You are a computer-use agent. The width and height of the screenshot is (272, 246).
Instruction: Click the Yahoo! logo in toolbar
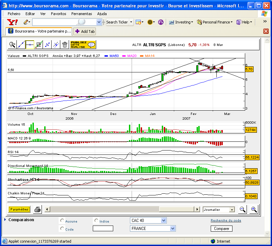tap(12, 22)
